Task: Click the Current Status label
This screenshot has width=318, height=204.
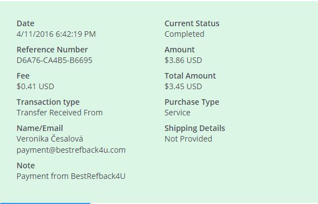Action: [x=192, y=23]
